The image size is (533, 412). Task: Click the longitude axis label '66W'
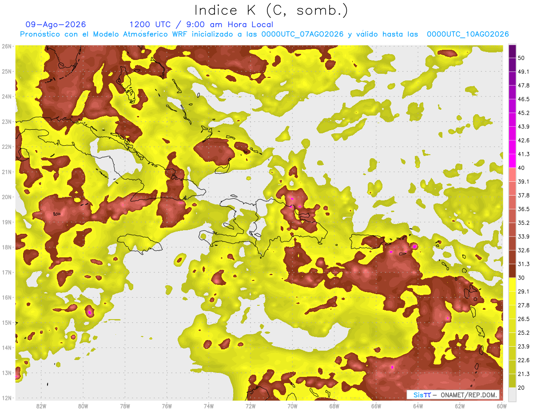(x=376, y=406)
